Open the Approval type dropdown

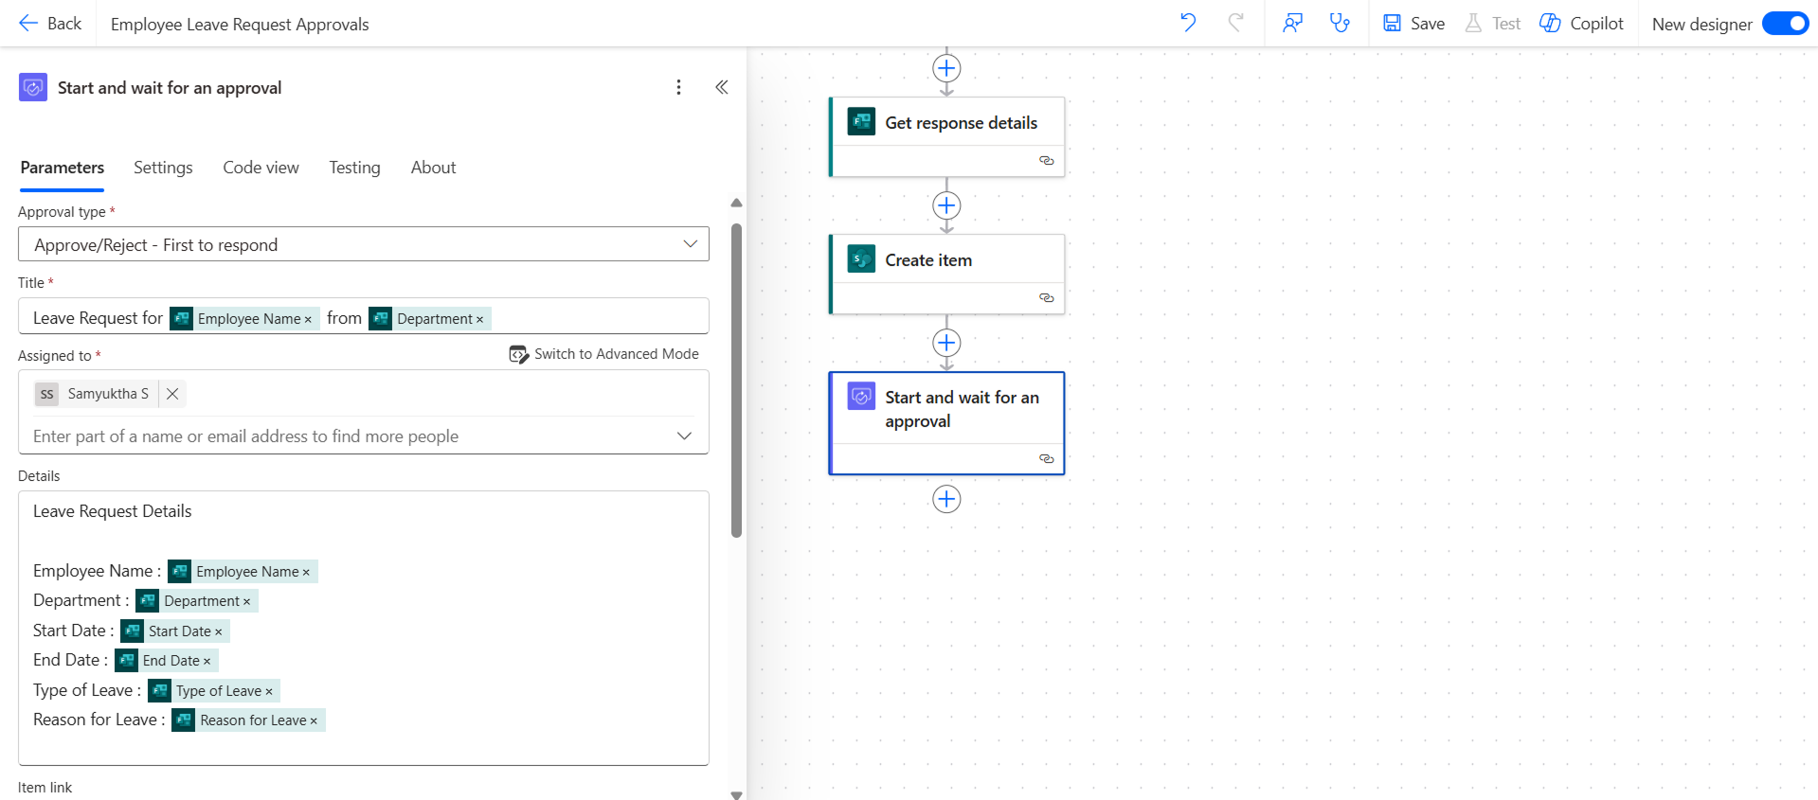pos(364,244)
